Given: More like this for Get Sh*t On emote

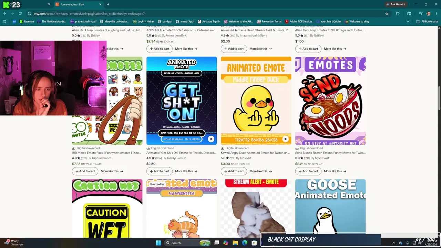Looking at the screenshot, I should (186, 171).
